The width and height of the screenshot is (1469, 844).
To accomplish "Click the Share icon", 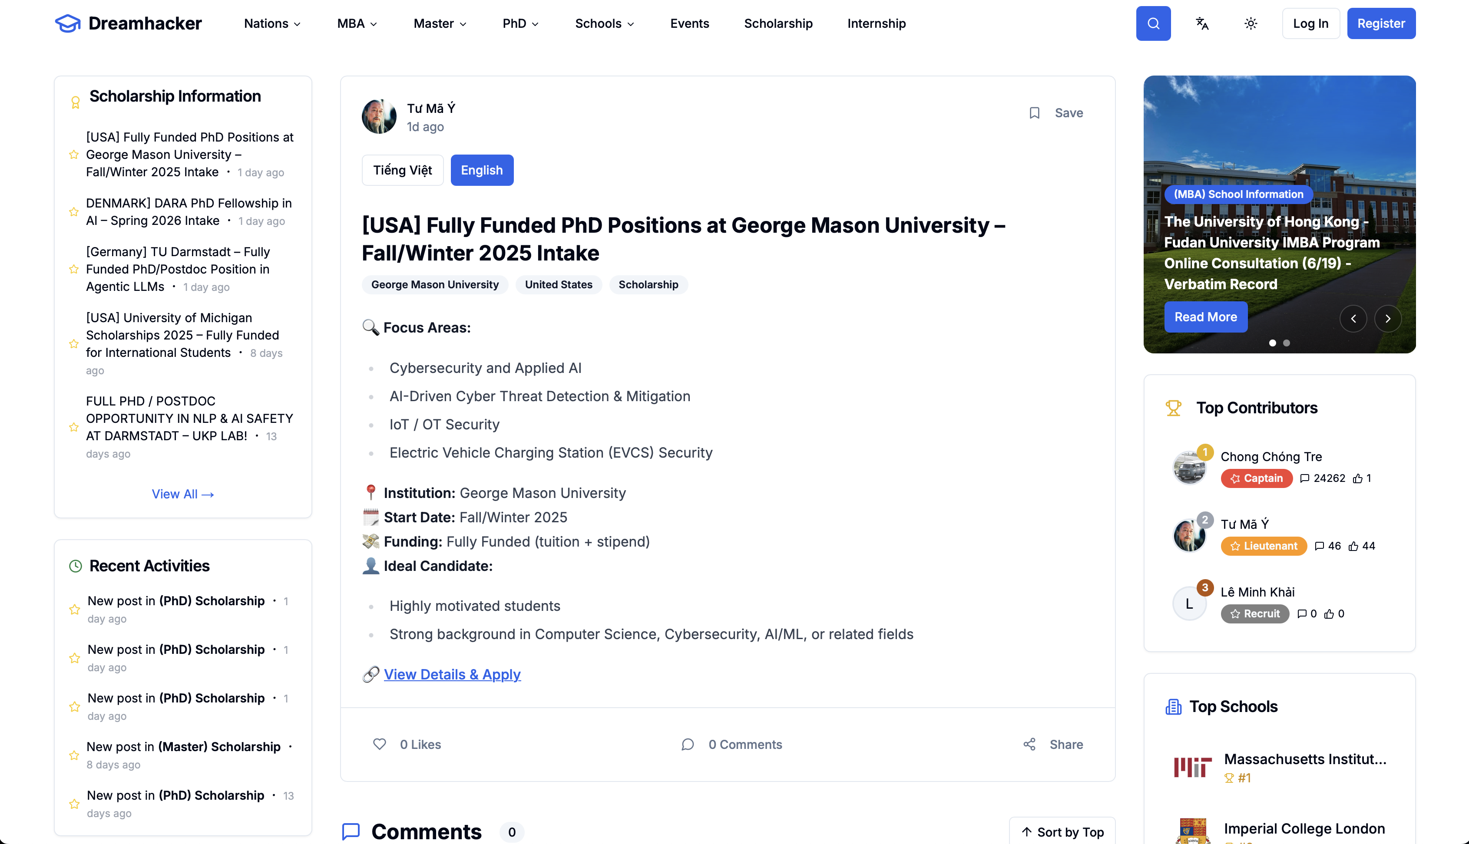I will click(x=1029, y=744).
